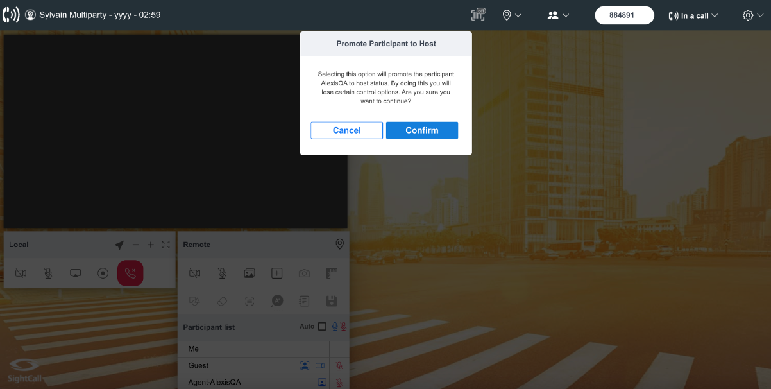Screen dimensions: 771x389
Task: Confirm promoting AlexisQA to host
Action: tap(422, 130)
